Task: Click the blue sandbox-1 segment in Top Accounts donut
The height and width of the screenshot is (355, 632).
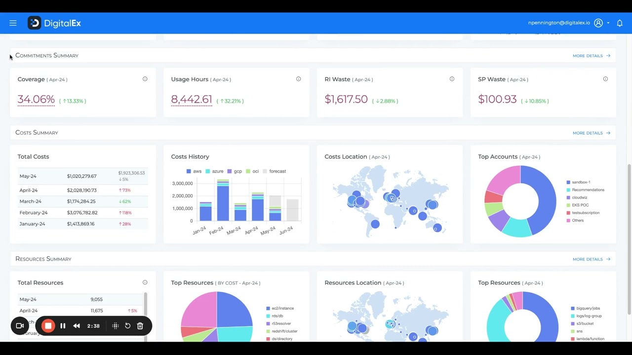Action: point(544,197)
